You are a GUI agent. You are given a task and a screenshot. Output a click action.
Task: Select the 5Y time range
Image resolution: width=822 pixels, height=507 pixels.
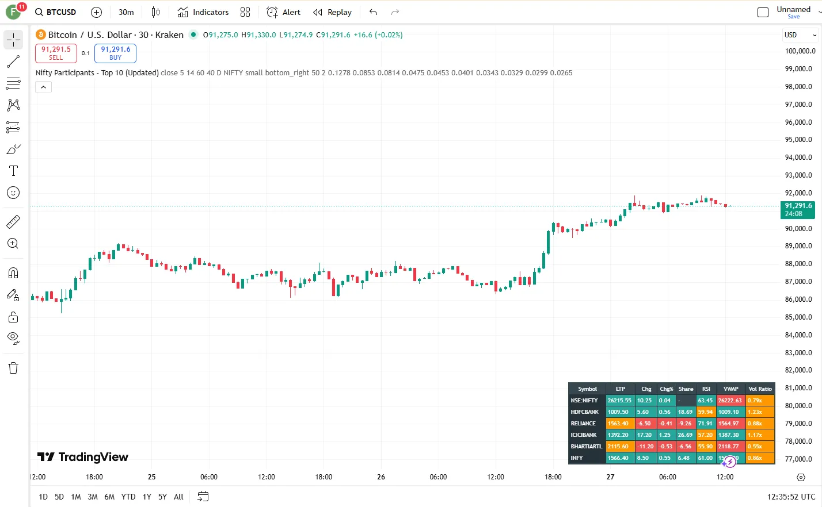162,497
